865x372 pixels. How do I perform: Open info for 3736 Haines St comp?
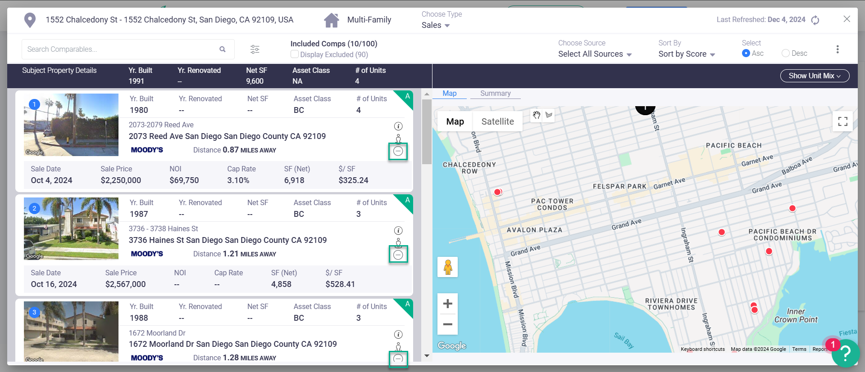(398, 231)
